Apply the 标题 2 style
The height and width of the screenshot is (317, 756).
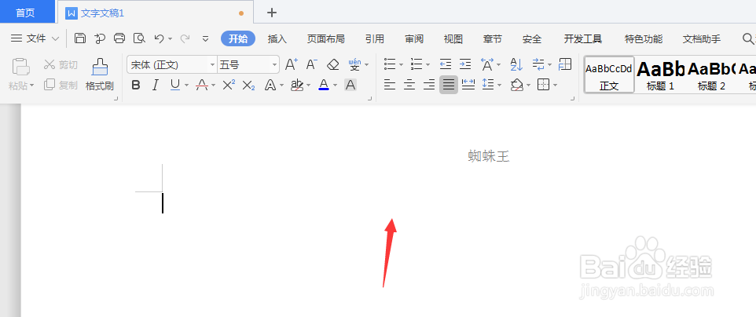[711, 75]
